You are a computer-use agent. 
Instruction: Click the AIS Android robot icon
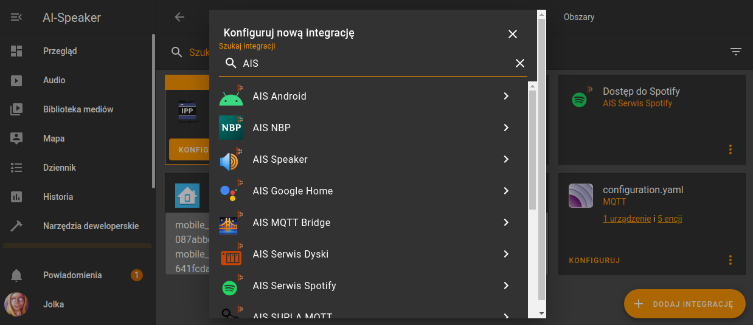[x=231, y=97]
